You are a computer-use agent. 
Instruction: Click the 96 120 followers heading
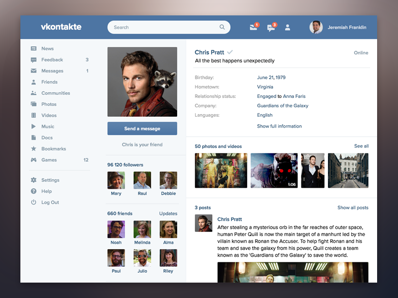point(125,165)
